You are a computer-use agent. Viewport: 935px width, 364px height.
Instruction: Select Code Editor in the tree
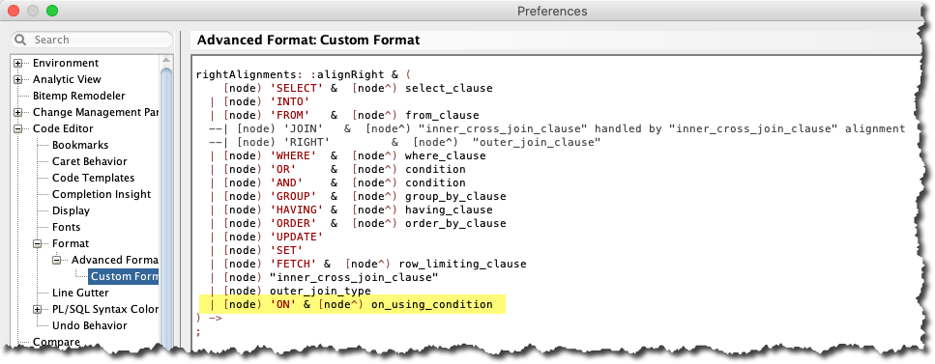(x=63, y=128)
